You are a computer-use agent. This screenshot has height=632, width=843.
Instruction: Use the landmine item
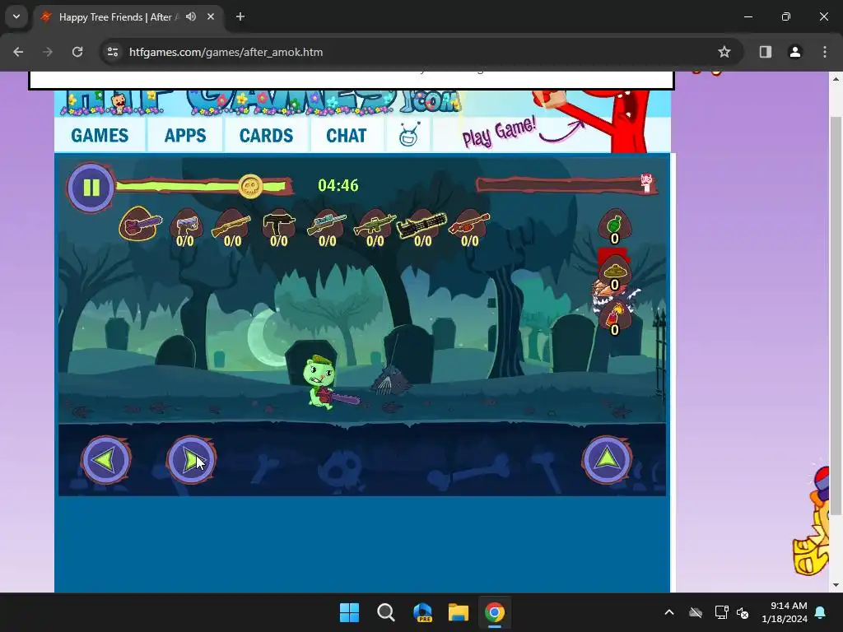pyautogui.click(x=614, y=273)
